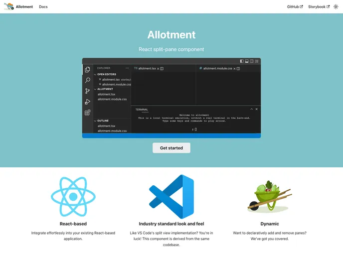Open allotment.tsx under the Allotment folder
343x255 pixels.
tap(106, 95)
